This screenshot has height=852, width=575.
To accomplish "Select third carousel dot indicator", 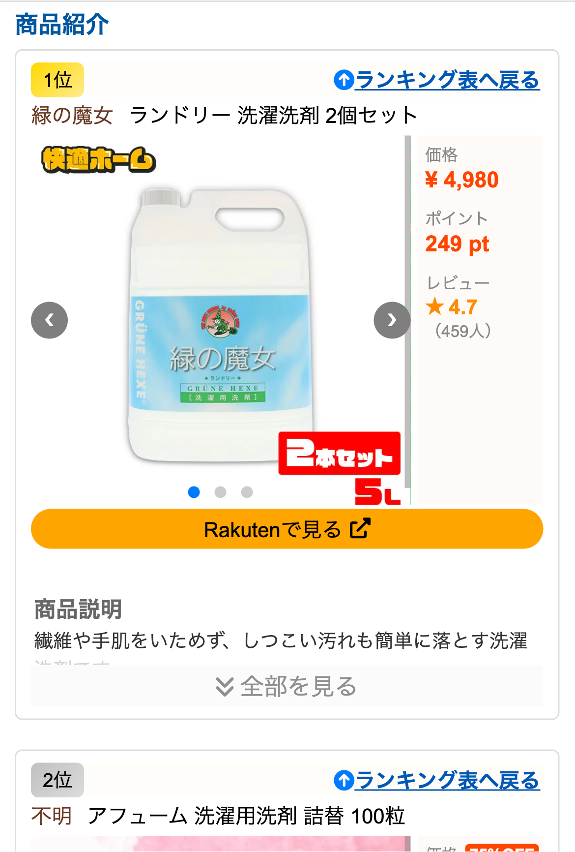I will tap(247, 492).
